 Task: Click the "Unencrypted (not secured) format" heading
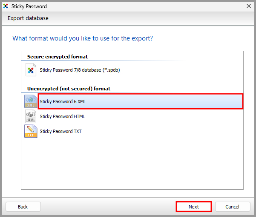(69, 89)
